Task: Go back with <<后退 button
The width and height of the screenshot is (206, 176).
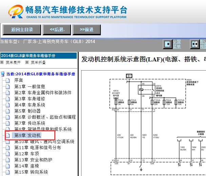Action: click(x=57, y=30)
